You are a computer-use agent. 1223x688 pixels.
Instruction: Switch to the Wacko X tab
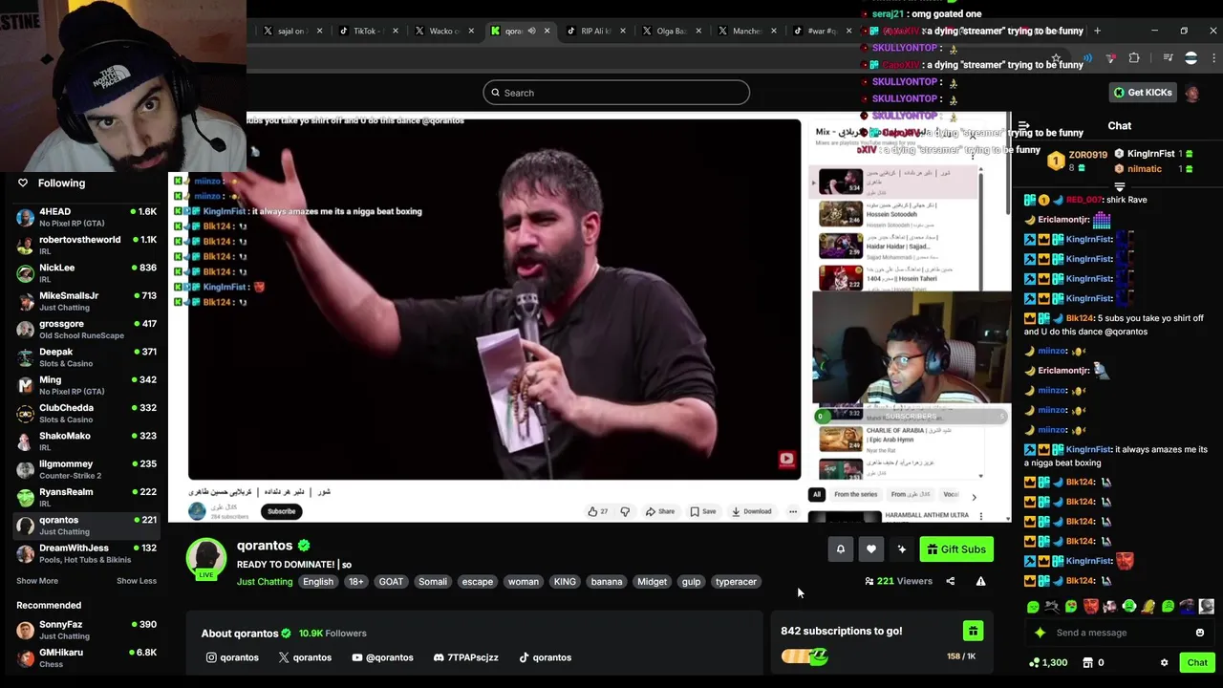pyautogui.click(x=443, y=31)
